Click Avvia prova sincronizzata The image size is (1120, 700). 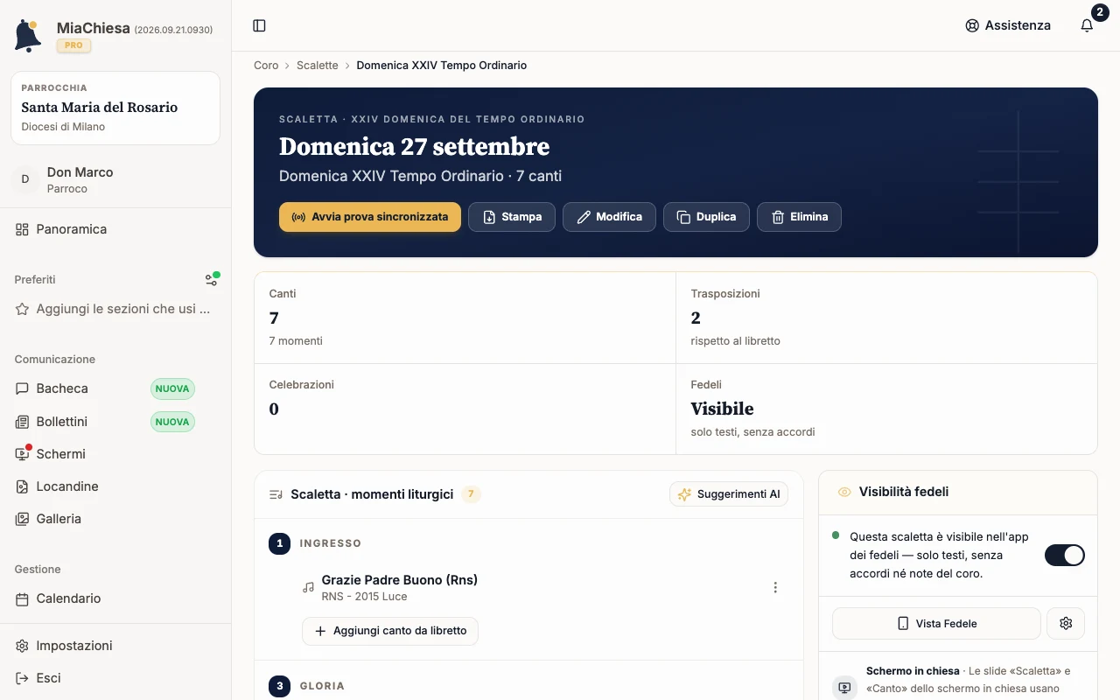point(370,217)
